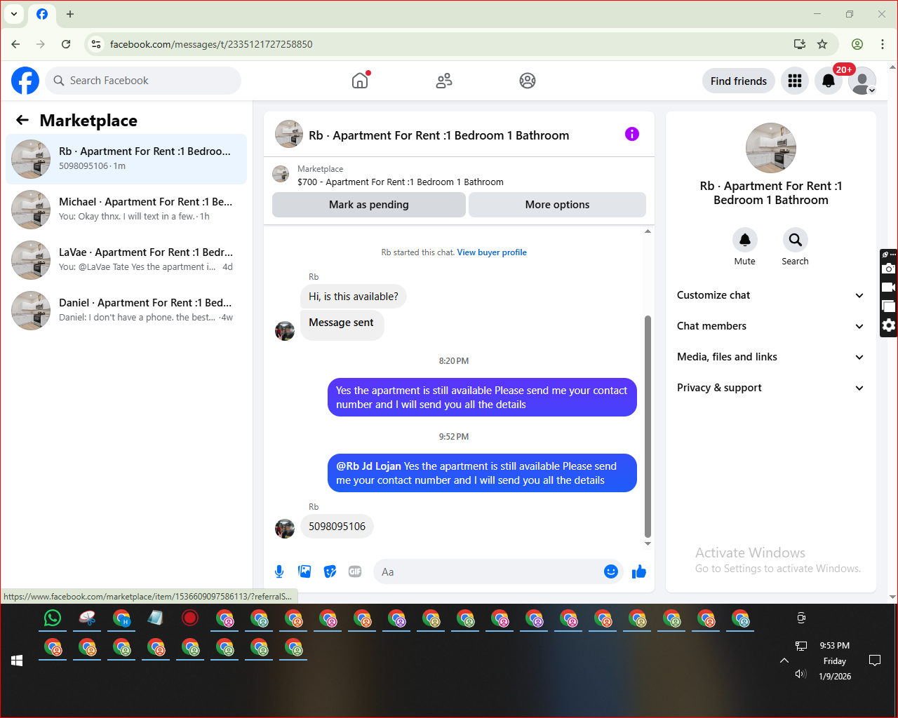Click the 'Hi, is this available?' message
The image size is (898, 718).
pyautogui.click(x=354, y=297)
